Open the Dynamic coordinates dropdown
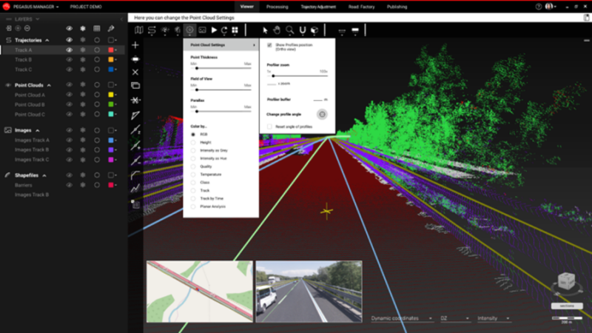The image size is (592, 333). coord(402,318)
